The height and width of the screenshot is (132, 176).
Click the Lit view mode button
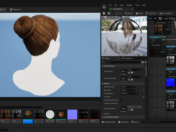click(120, 18)
